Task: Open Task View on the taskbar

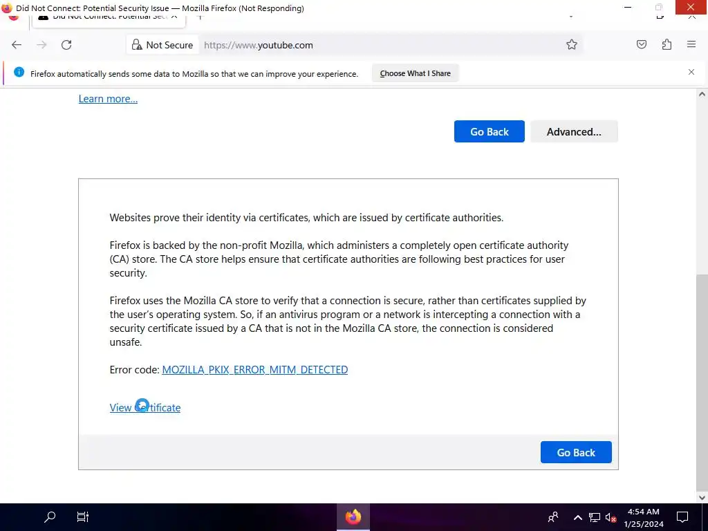Action: click(83, 517)
